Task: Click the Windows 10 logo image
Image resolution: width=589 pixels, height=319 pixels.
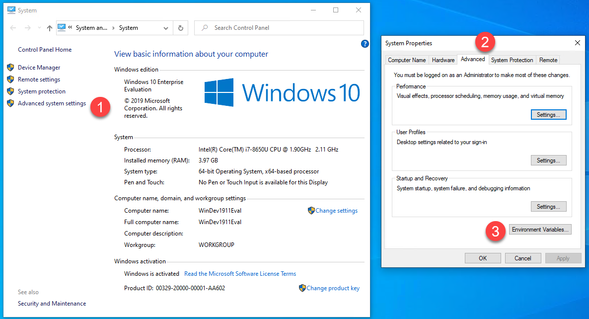Action: (x=282, y=92)
